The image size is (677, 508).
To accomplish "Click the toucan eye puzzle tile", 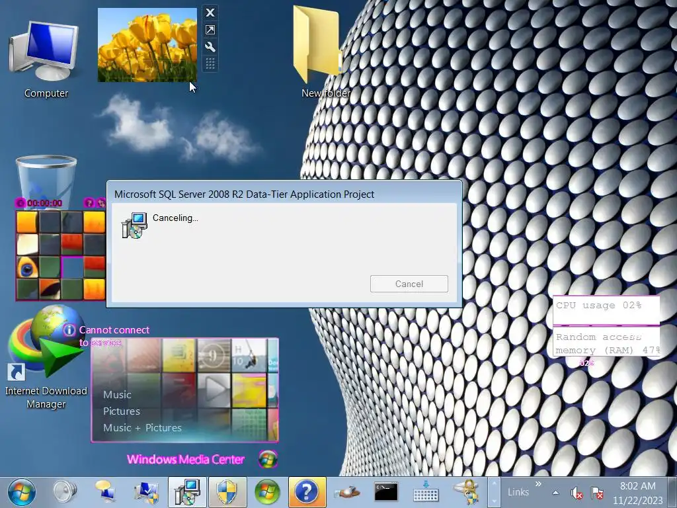I will coord(27,267).
